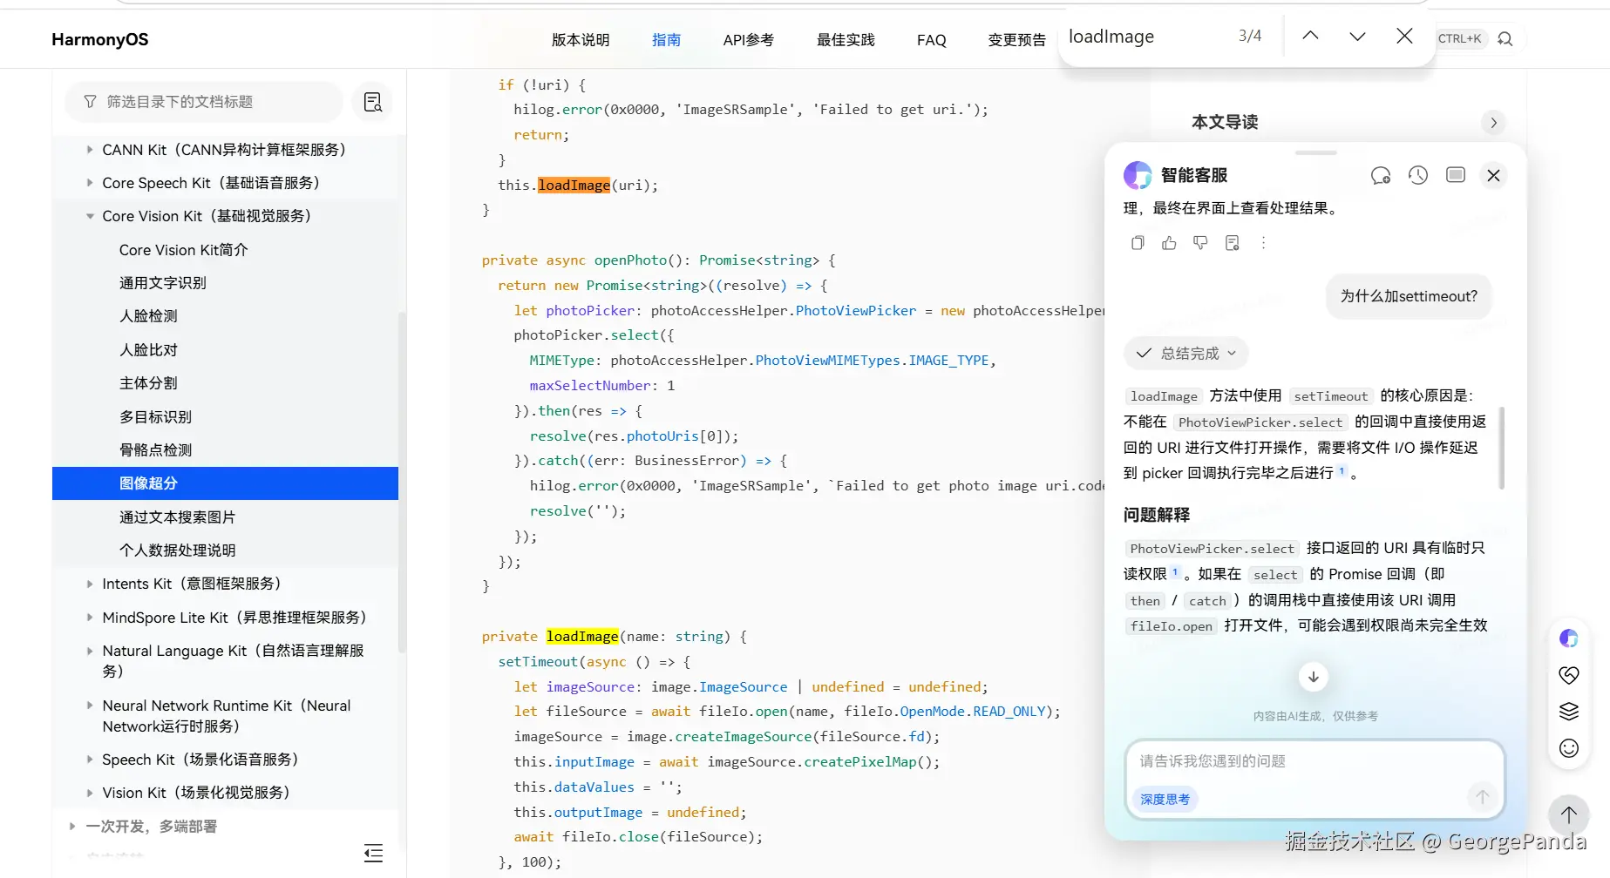Viewport: 1610px width, 878px height.
Task: Open chat history clock icon
Action: [1418, 175]
